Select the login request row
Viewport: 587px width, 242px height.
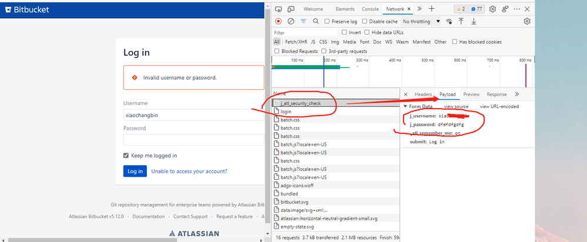click(336, 112)
